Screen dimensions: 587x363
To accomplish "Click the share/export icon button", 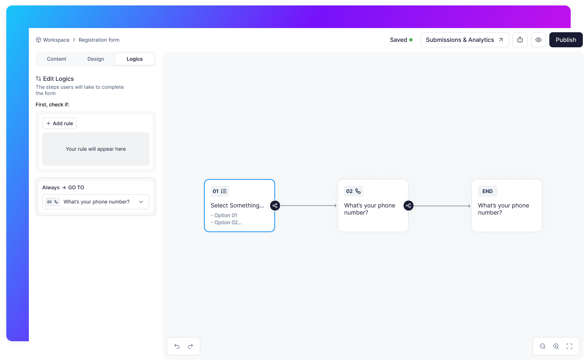I will (520, 40).
